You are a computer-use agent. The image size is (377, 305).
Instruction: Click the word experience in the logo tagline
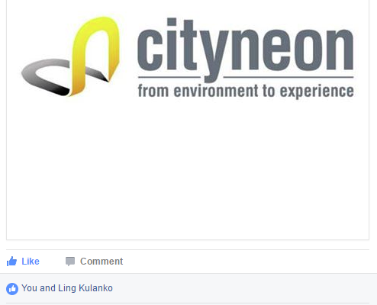(317, 91)
